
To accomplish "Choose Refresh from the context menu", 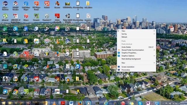I will 136,37.
